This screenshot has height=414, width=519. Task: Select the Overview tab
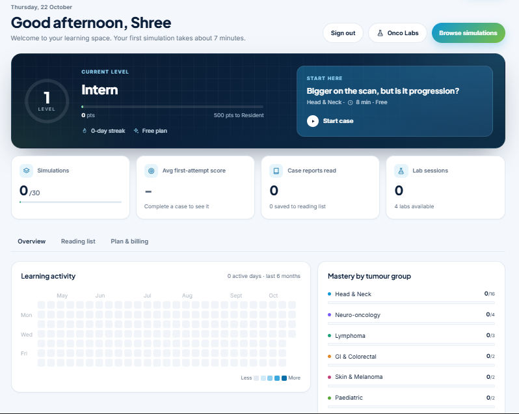point(32,241)
